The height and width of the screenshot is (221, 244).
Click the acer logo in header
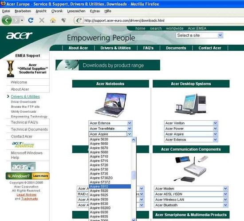[x=19, y=35]
